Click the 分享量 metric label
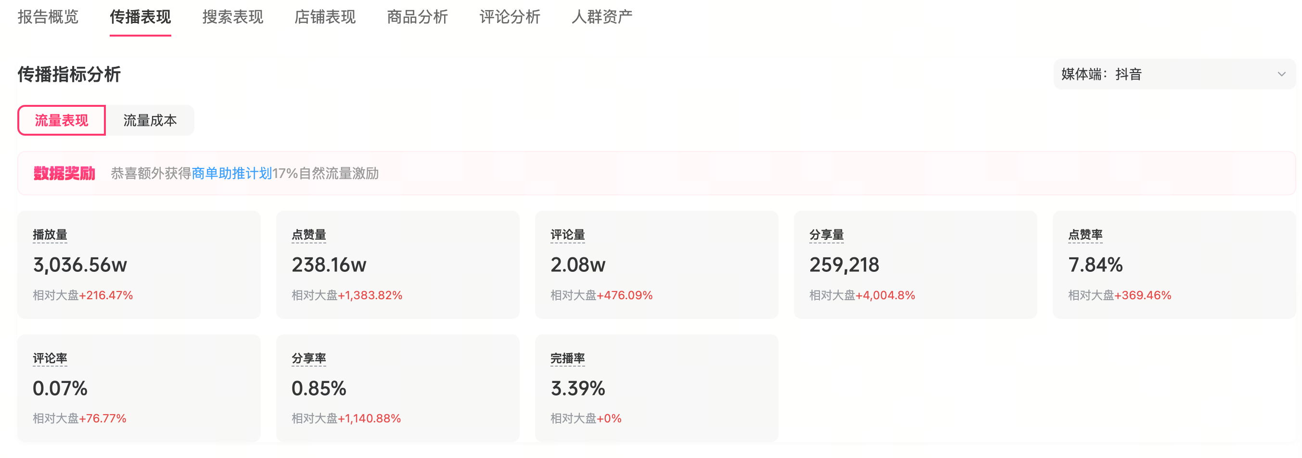Image resolution: width=1302 pixels, height=458 pixels. click(x=827, y=235)
